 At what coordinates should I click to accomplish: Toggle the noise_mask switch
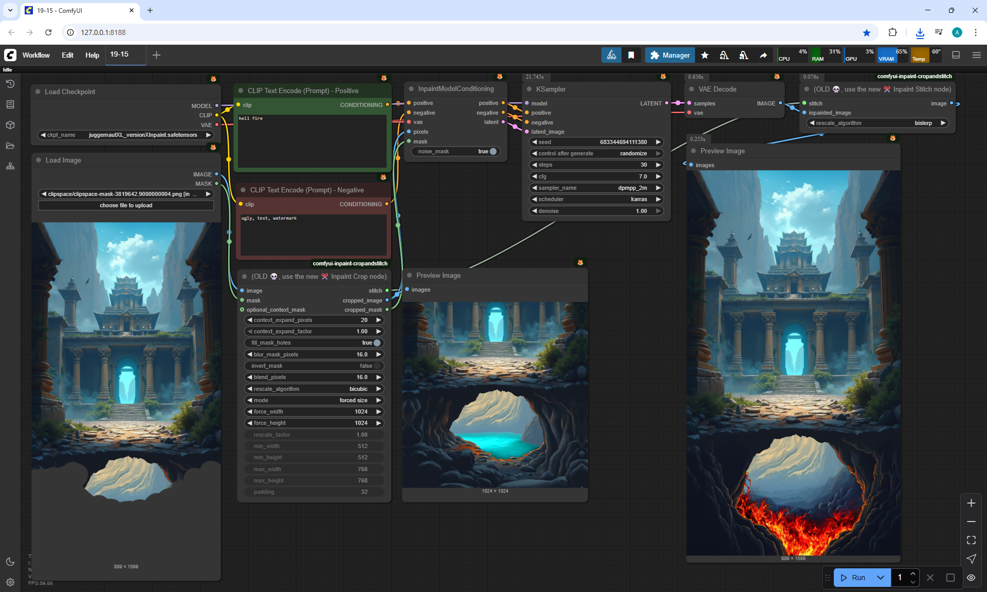coord(492,151)
